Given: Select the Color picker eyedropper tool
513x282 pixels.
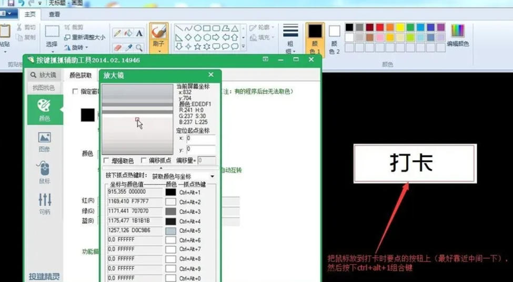Looking at the screenshot, I should pos(128,48).
